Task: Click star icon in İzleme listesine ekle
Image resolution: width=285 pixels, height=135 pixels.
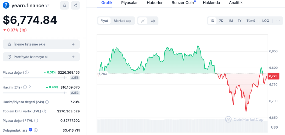Action: click(x=9, y=44)
